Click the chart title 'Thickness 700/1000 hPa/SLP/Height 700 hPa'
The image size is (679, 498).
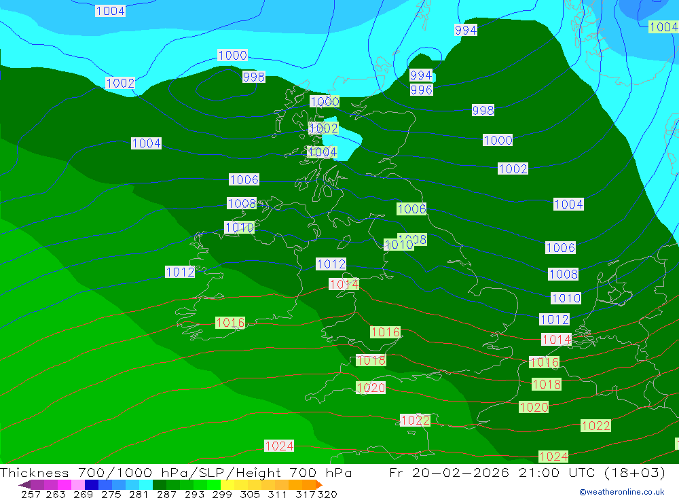[176, 472]
